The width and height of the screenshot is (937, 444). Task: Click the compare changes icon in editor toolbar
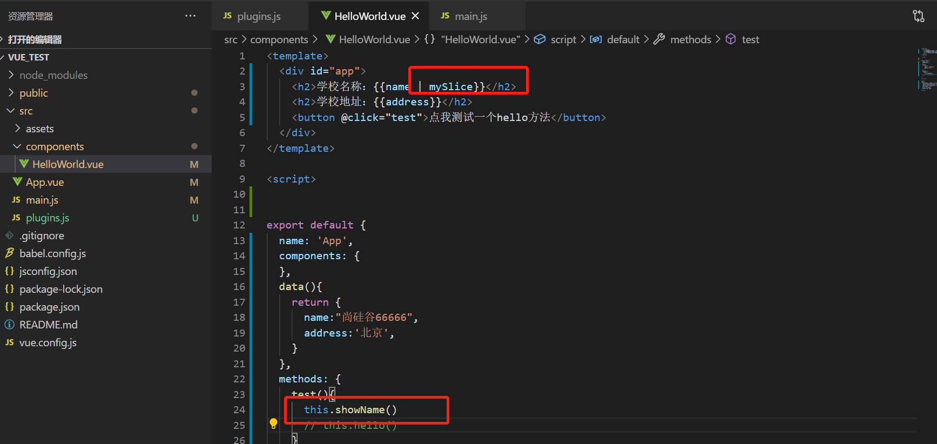pos(919,16)
